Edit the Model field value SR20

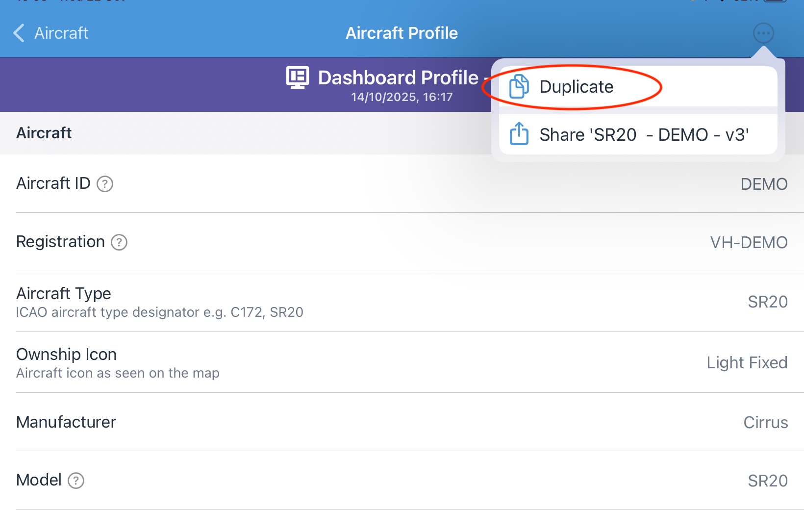[767, 481]
